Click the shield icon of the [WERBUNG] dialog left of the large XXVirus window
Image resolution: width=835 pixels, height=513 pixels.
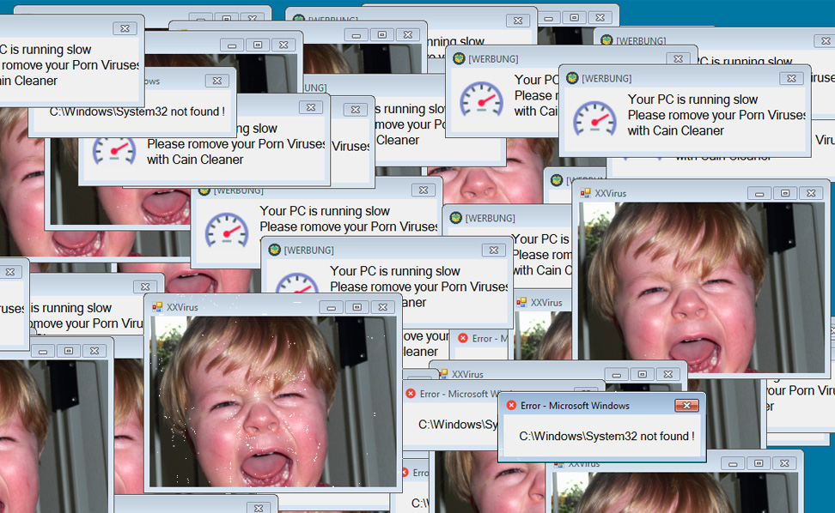click(x=456, y=218)
